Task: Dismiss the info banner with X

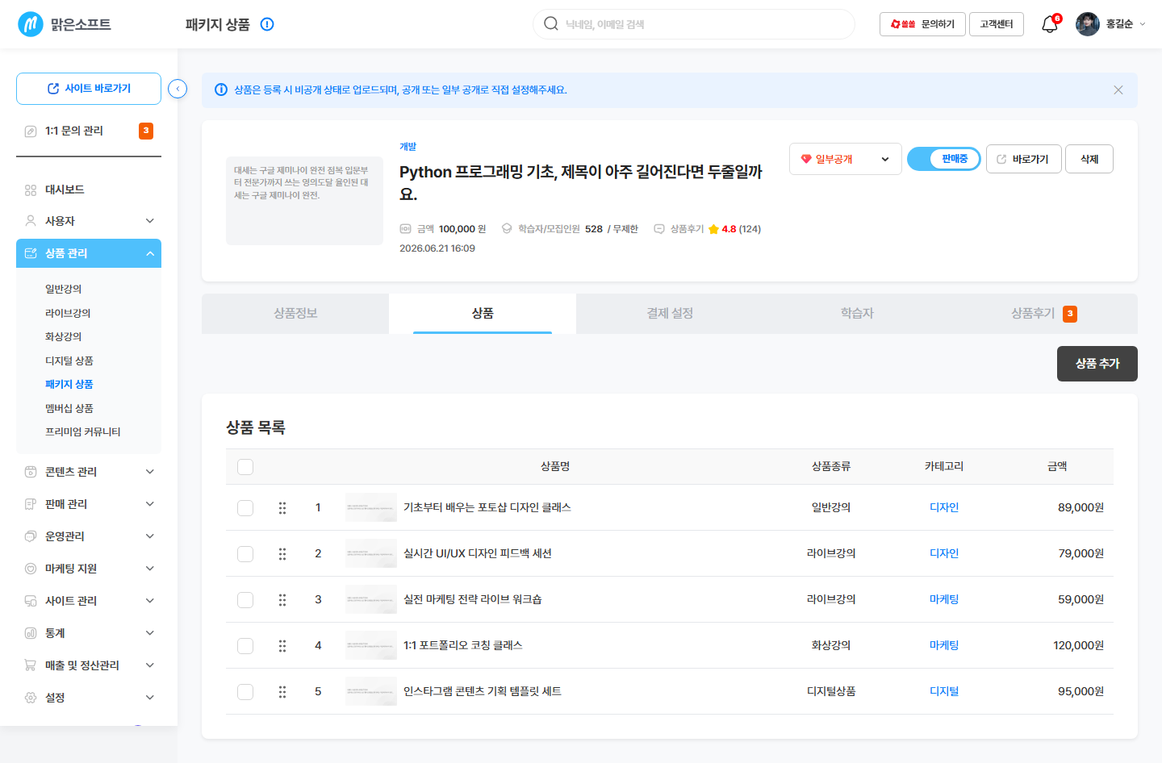Action: coord(1118,90)
